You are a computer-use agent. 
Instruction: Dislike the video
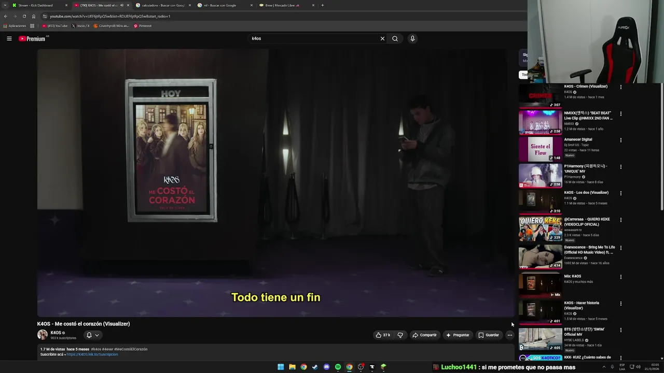tap(400, 335)
